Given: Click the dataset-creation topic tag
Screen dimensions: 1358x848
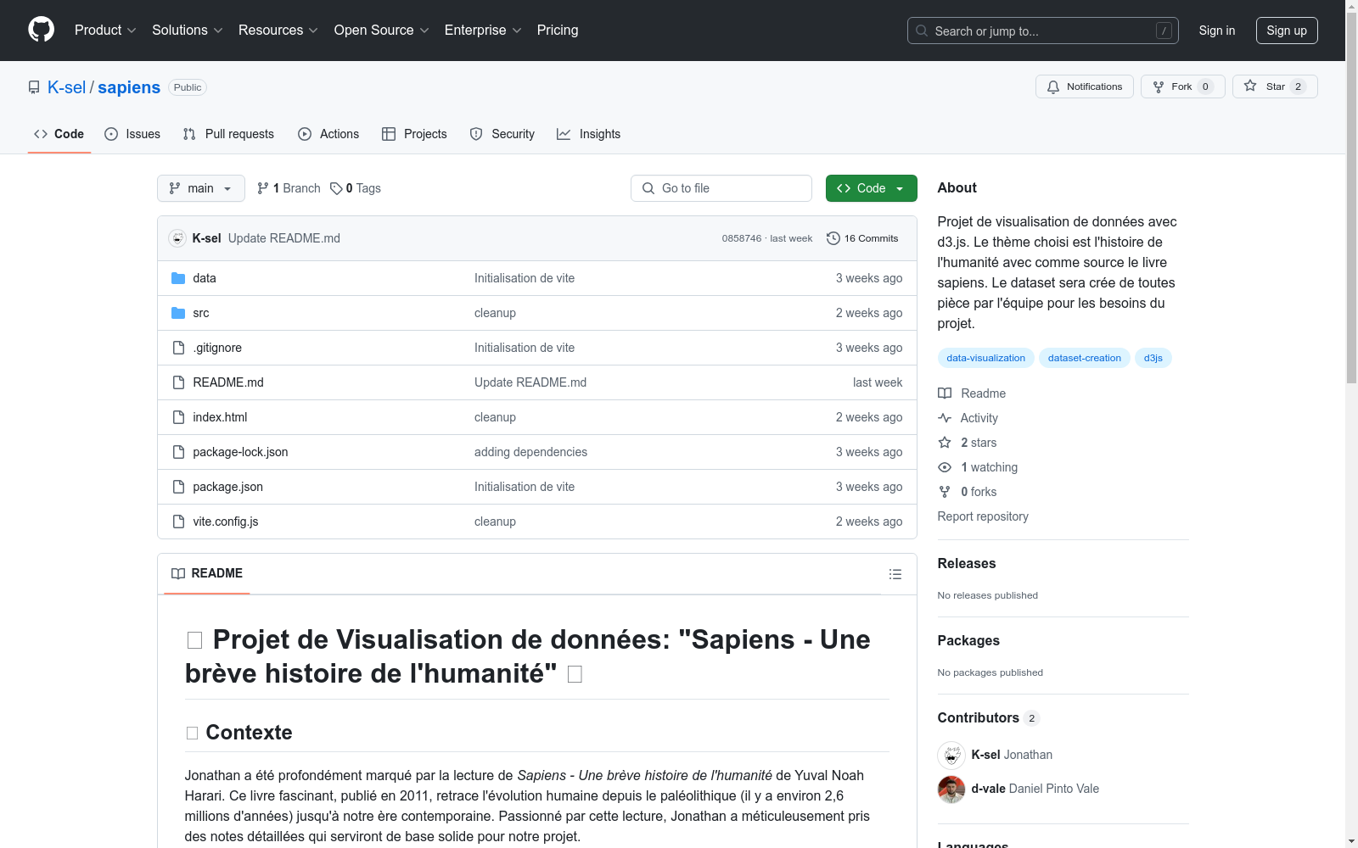Looking at the screenshot, I should (1085, 358).
